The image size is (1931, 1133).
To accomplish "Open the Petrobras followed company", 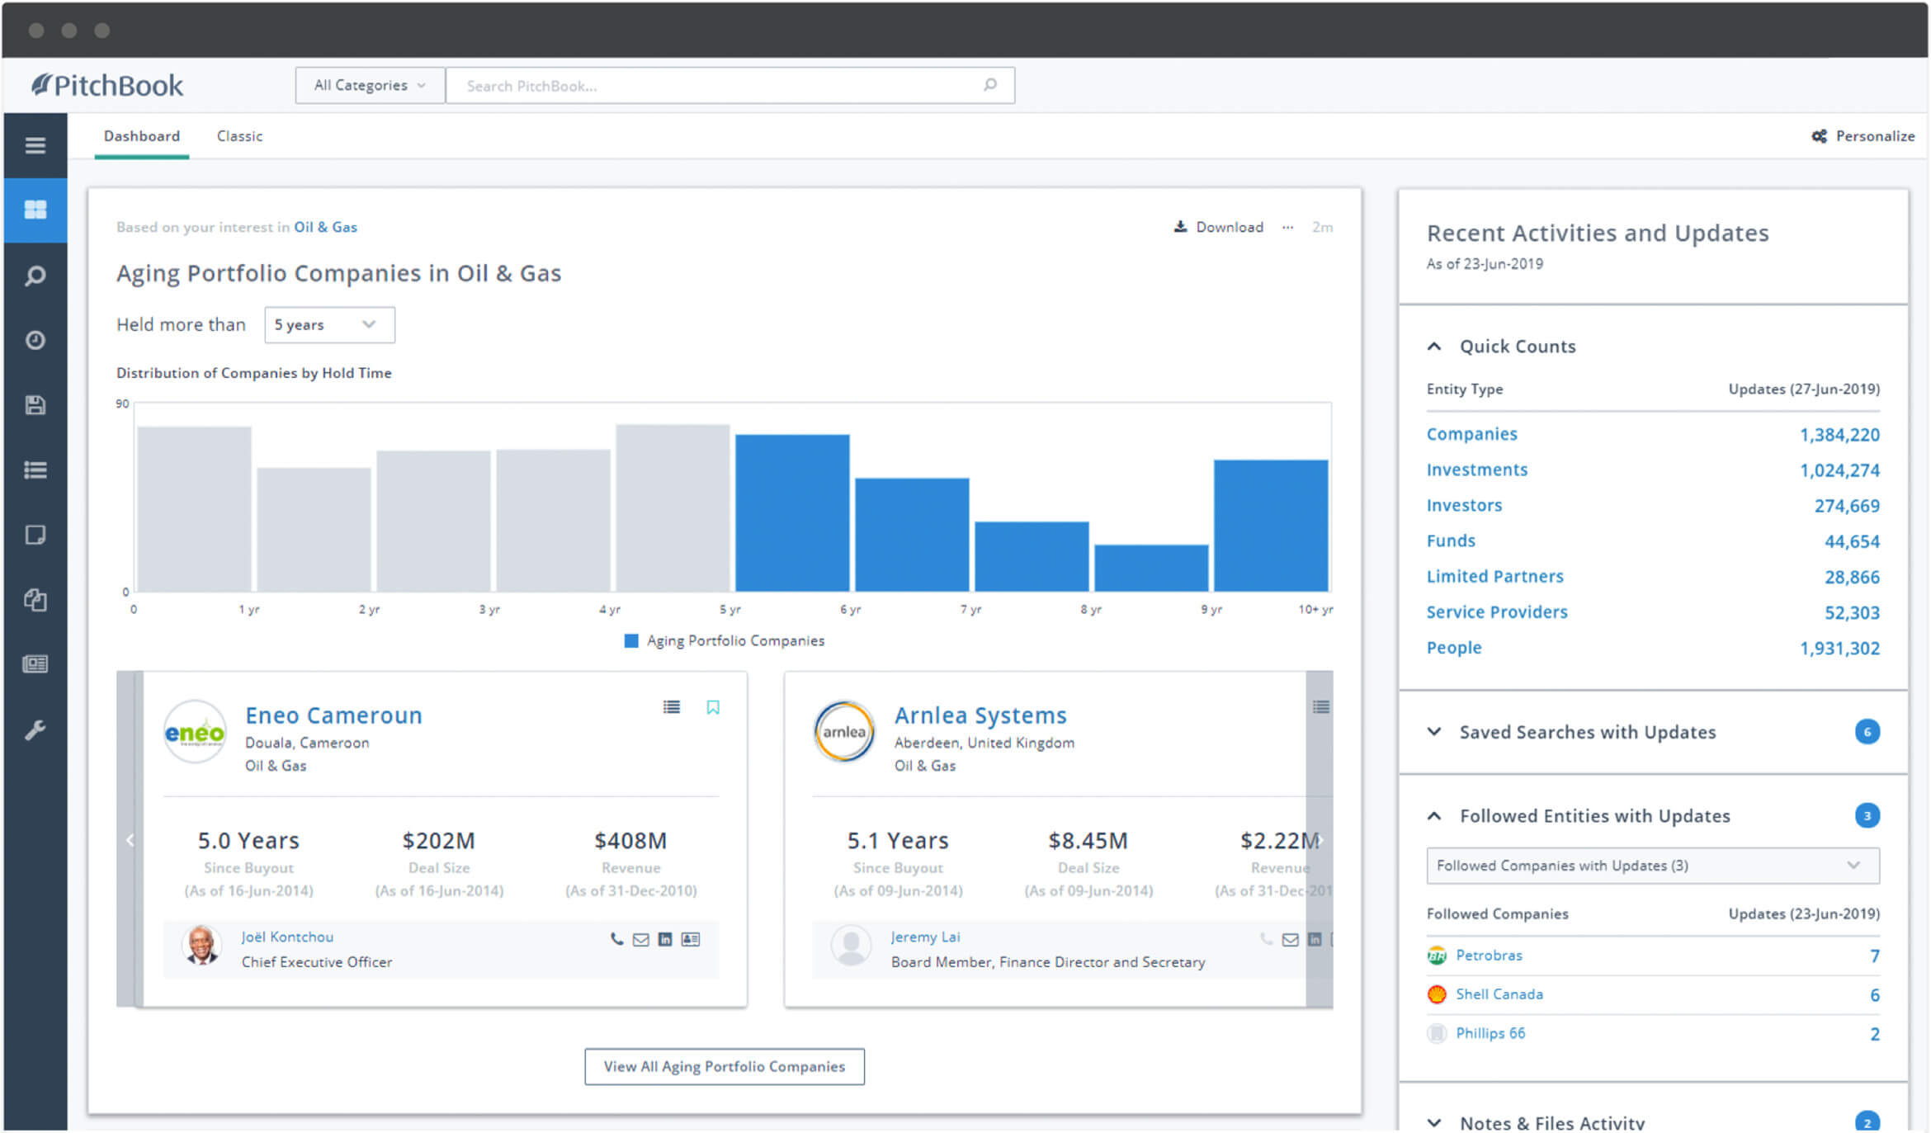I will coord(1489,955).
